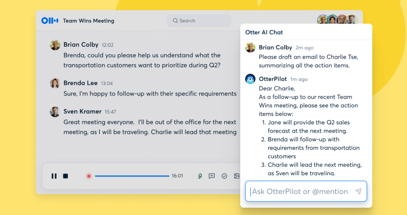This screenshot has width=407, height=215.
Task: Click the Otter logo
Action: [50, 21]
